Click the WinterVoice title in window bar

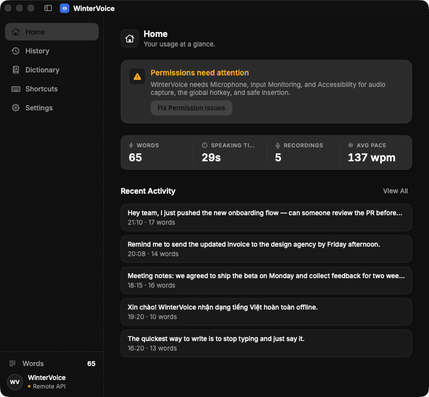(94, 8)
